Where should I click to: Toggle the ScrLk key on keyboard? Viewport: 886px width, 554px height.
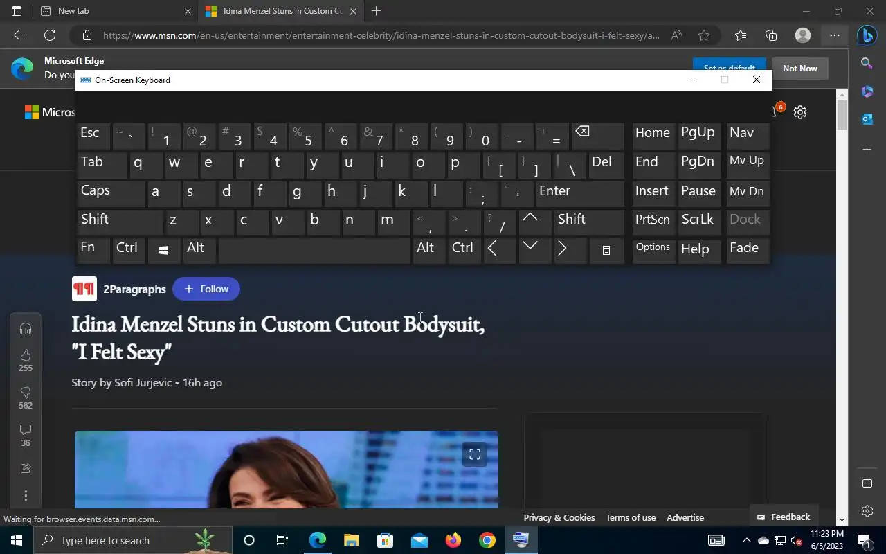[x=699, y=222]
